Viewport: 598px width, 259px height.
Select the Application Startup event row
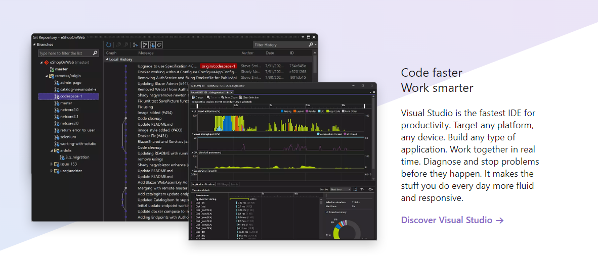click(x=206, y=199)
